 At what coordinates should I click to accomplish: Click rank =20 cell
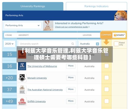click(x=10, y=78)
